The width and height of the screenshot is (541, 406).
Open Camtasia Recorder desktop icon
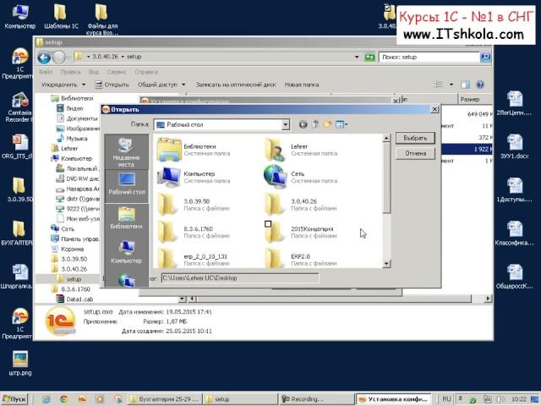[19, 107]
